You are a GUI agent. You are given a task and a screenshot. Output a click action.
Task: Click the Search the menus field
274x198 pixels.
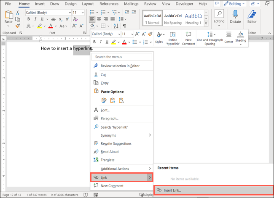122,57
